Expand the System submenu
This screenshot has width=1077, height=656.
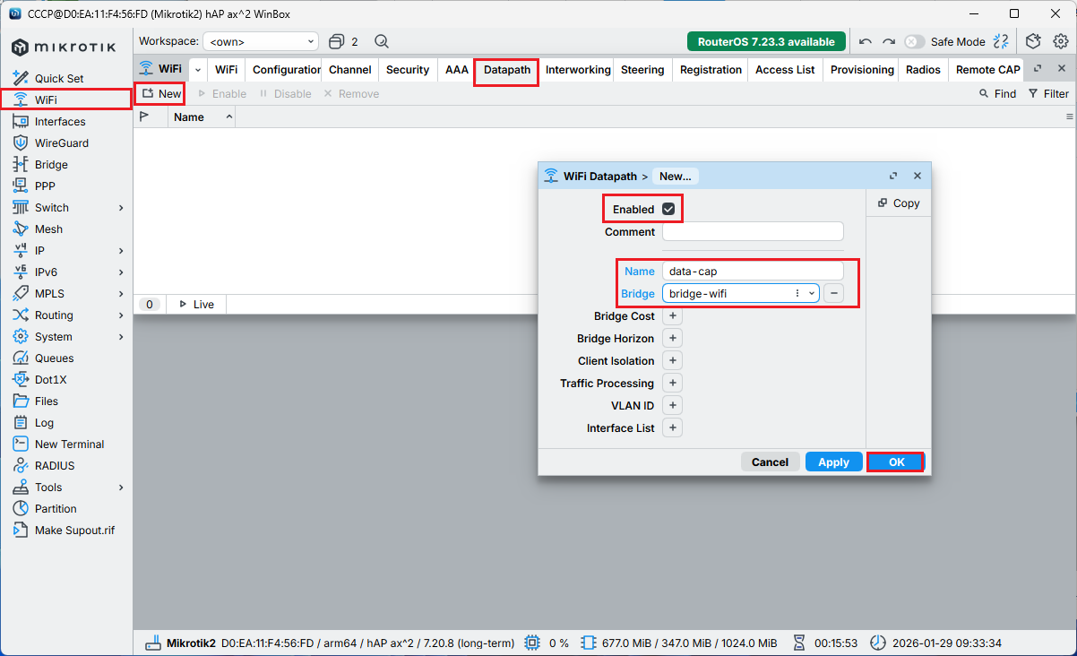coord(121,337)
